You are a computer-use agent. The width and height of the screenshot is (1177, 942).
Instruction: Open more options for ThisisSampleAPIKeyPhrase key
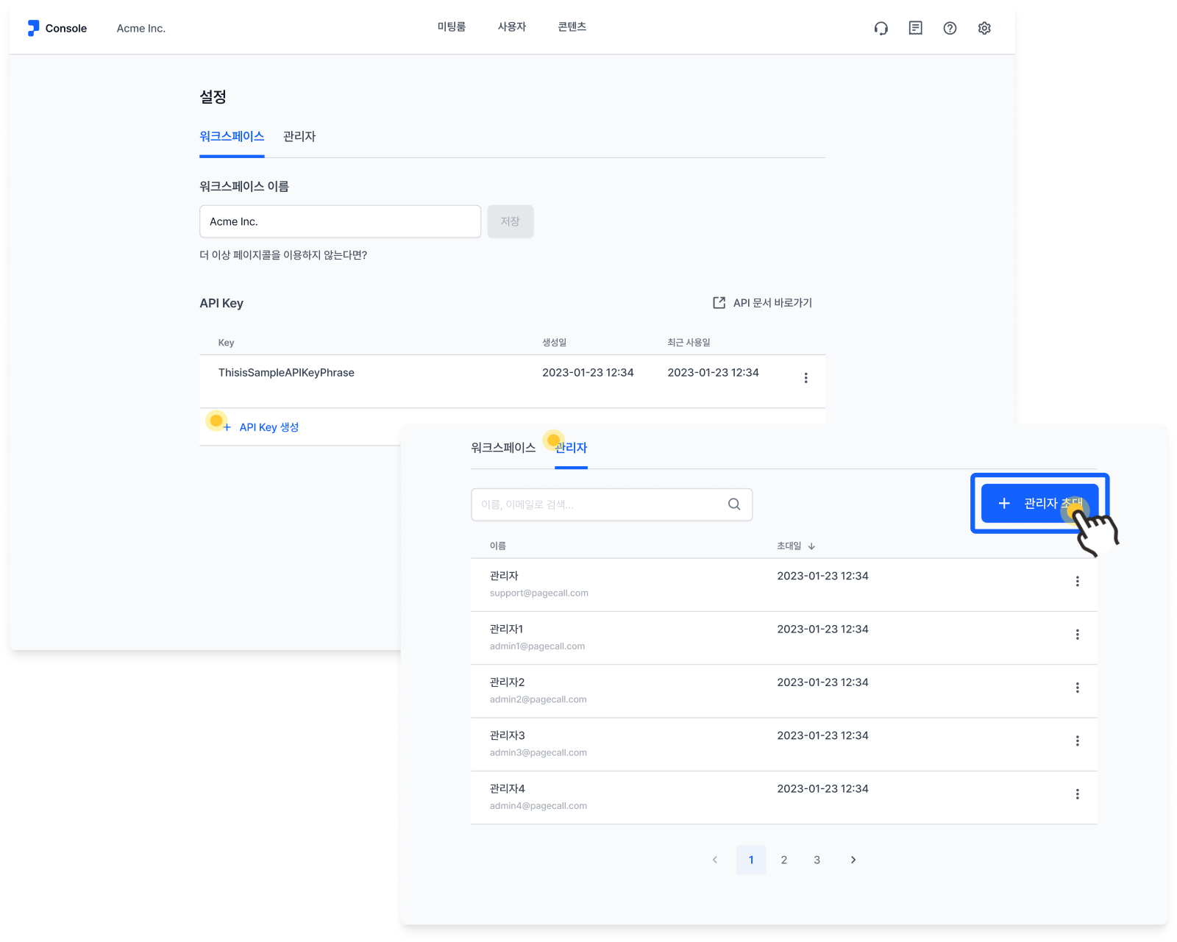[806, 378]
